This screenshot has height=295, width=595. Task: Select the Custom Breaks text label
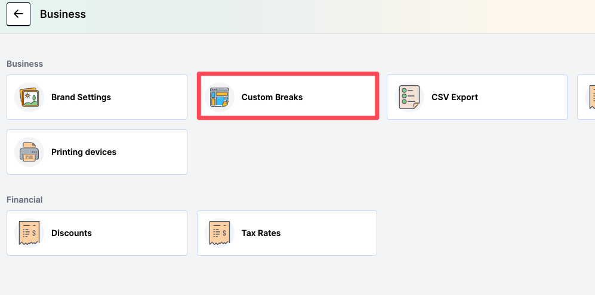point(272,97)
